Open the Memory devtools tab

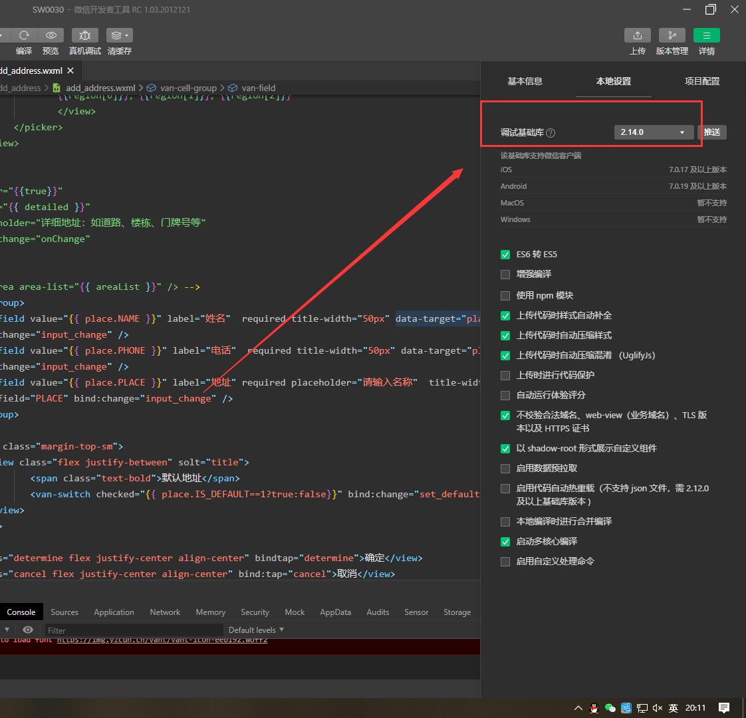coord(210,612)
